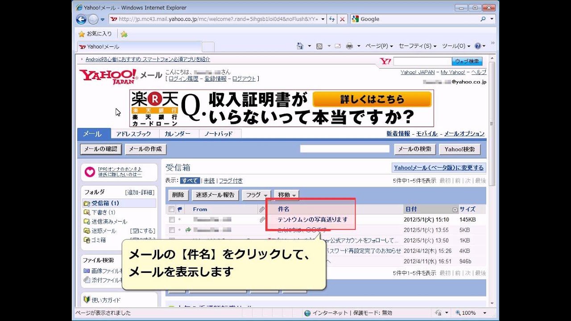
Task: Open the 日付 column sort dropdown arrow
Action: 455,210
